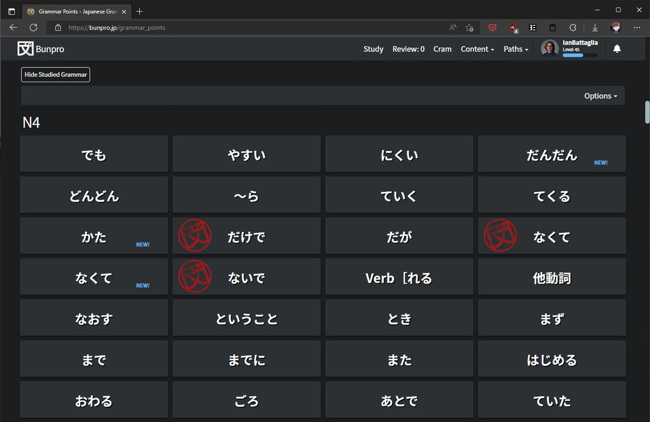Click the IanBattaglia profile avatar
The image size is (650, 422).
click(x=550, y=49)
